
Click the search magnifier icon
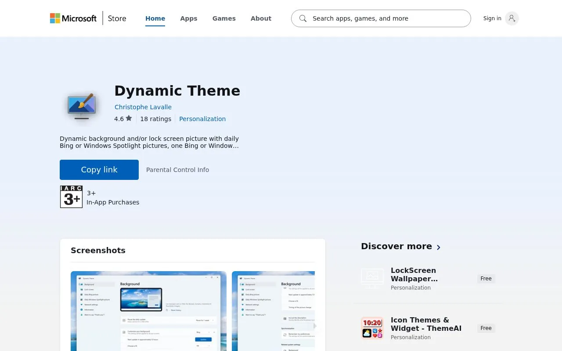303,18
